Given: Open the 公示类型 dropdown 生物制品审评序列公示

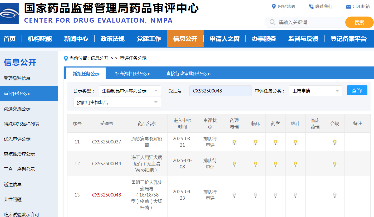Looking at the screenshot, I should pyautogui.click(x=130, y=91).
